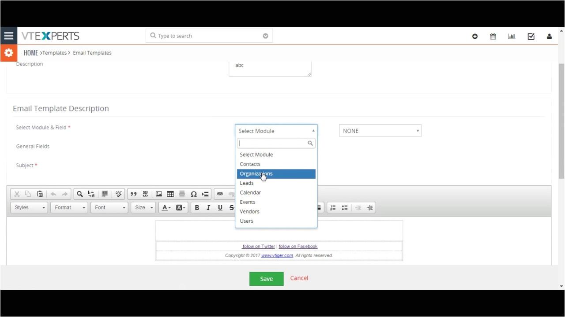Click the Cut scissors icon

click(x=17, y=194)
